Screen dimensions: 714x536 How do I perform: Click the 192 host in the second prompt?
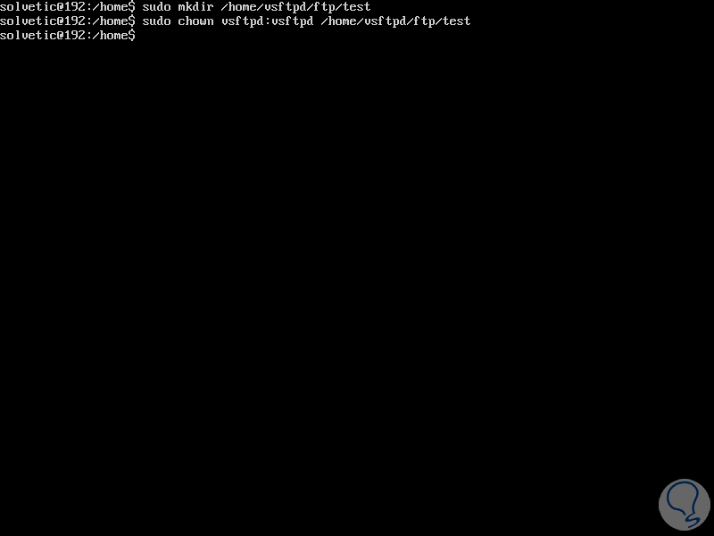(x=75, y=21)
